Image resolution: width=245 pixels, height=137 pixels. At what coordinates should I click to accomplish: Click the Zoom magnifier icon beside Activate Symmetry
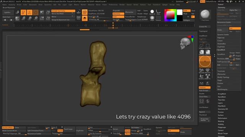pos(48,13)
